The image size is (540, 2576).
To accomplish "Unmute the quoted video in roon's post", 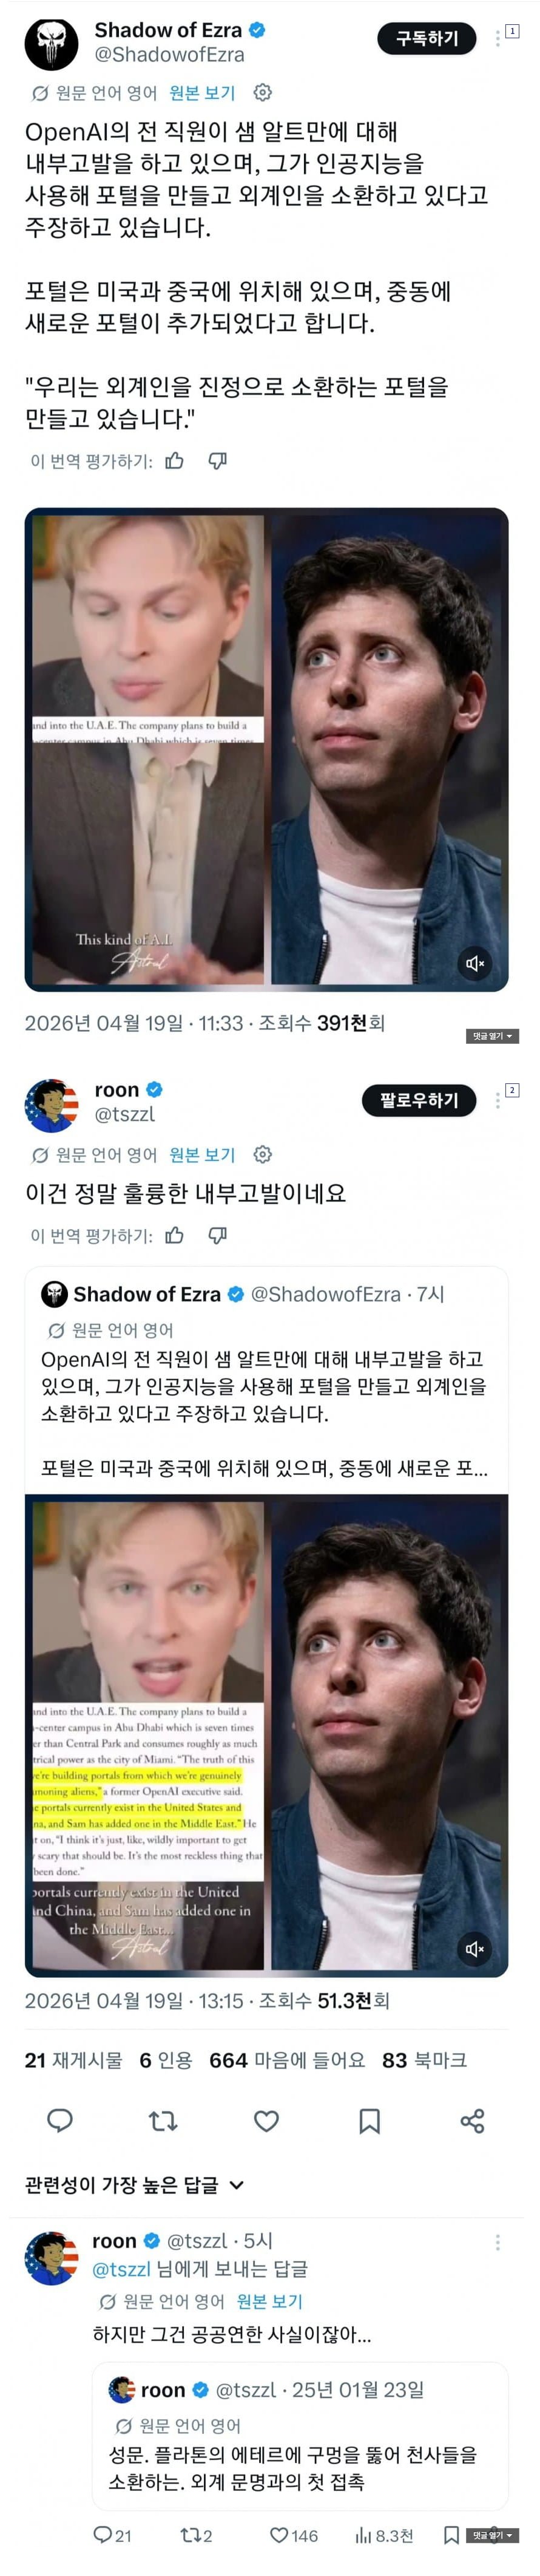I will pos(475,1949).
